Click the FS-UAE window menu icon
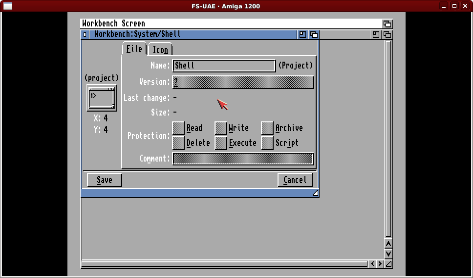Image resolution: width=473 pixels, height=278 pixels. pyautogui.click(x=8, y=6)
